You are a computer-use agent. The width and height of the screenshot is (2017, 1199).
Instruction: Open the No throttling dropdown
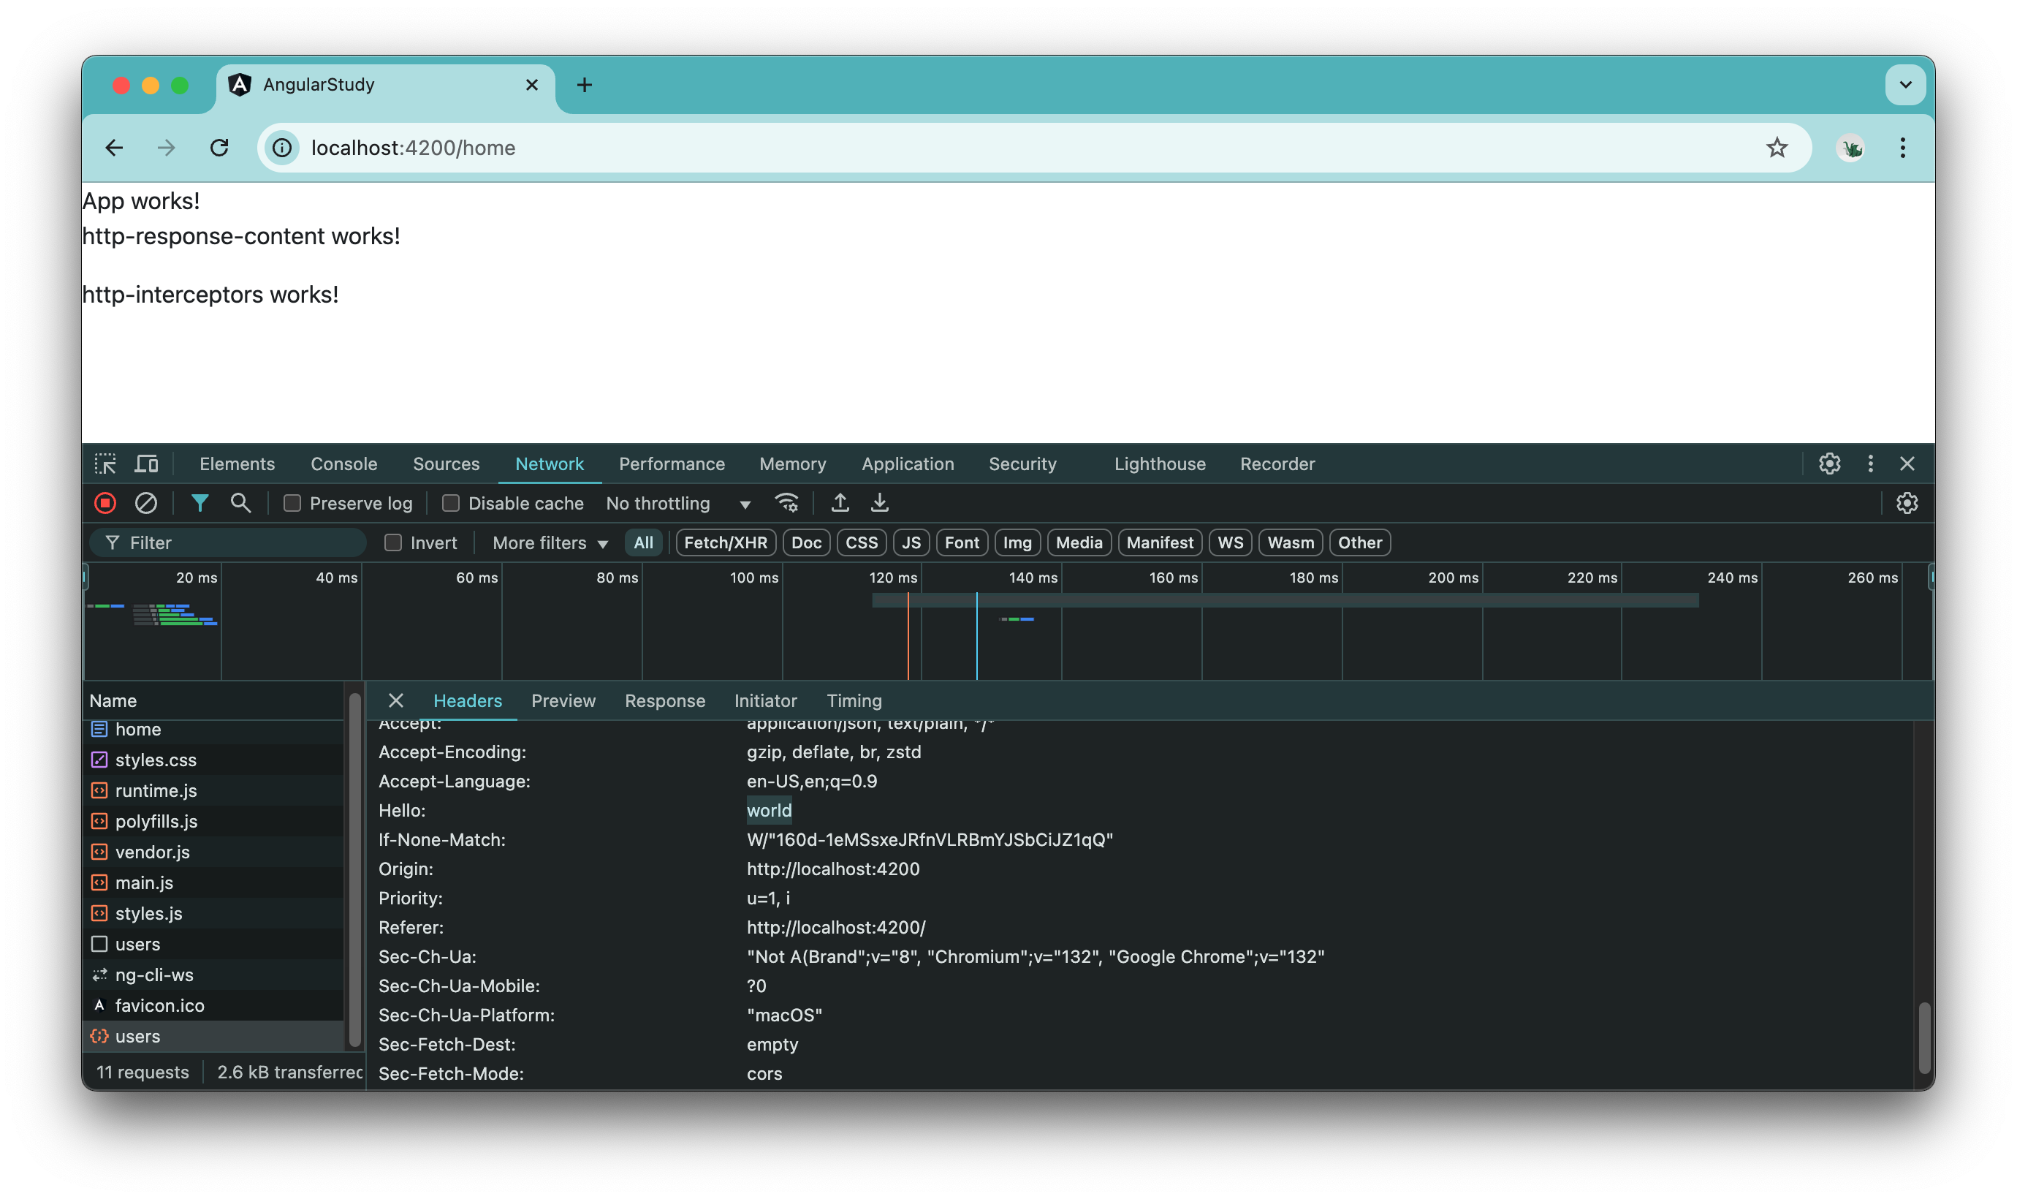coord(679,502)
